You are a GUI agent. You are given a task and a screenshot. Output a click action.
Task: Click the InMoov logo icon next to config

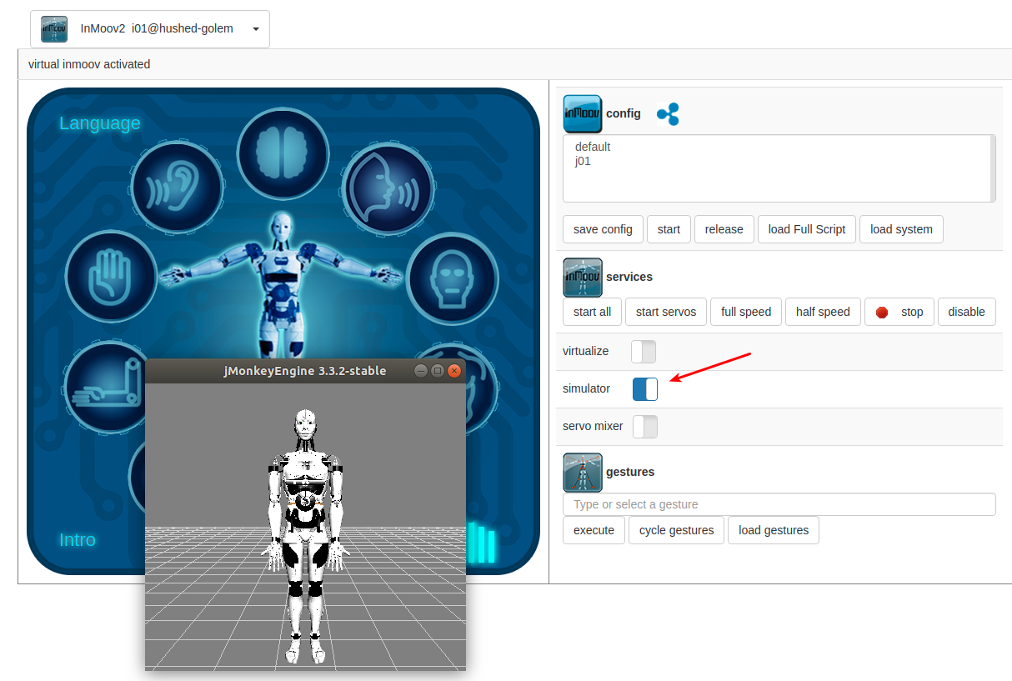pos(583,114)
